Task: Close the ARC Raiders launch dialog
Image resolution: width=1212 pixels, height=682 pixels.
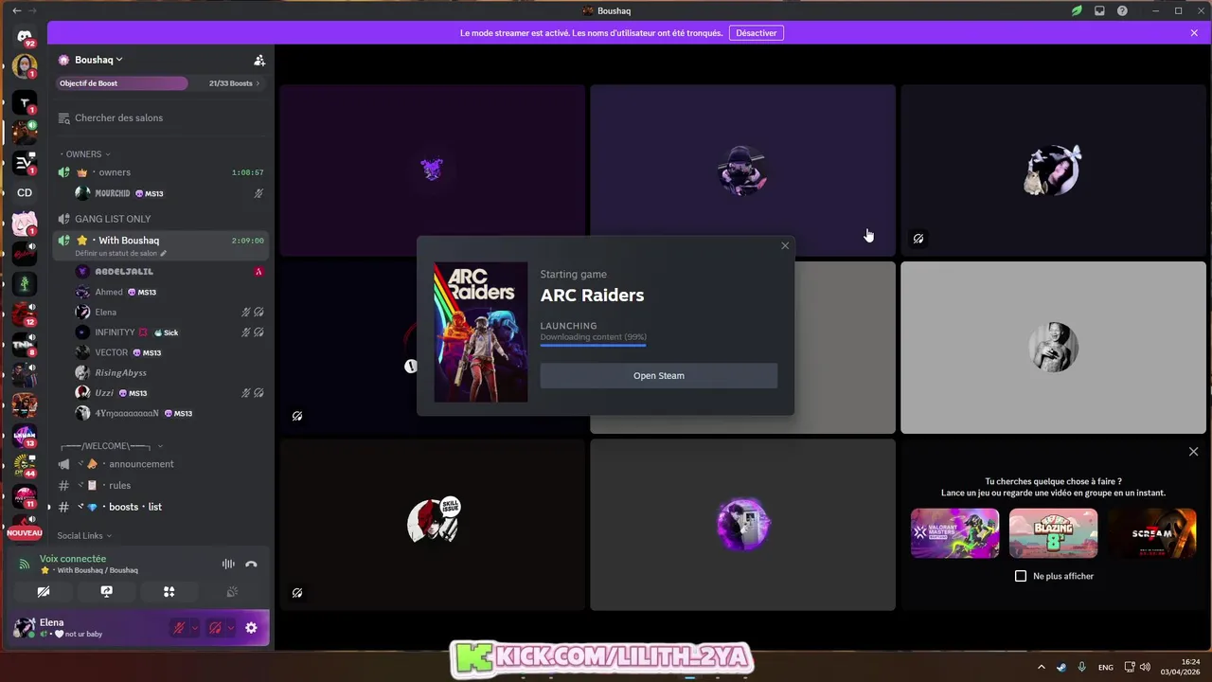Action: [785, 246]
